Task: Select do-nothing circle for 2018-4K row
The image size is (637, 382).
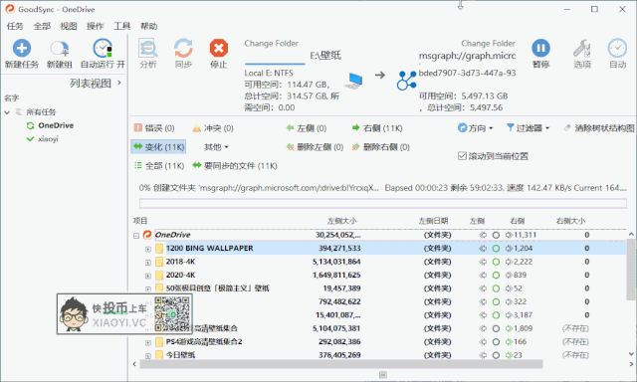Action: [496, 262]
